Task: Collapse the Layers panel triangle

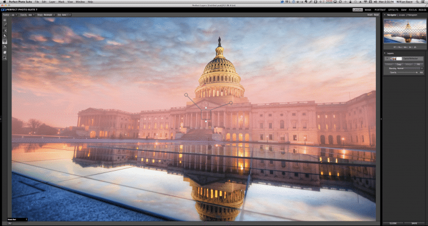Action: coord(385,53)
